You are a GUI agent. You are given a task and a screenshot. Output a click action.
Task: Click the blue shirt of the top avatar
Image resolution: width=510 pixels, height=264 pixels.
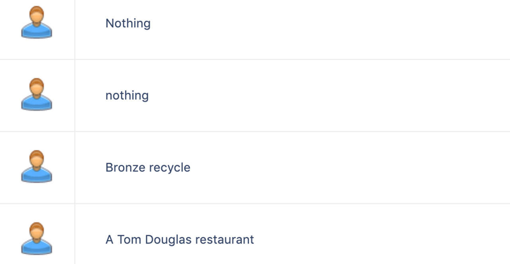(x=36, y=31)
